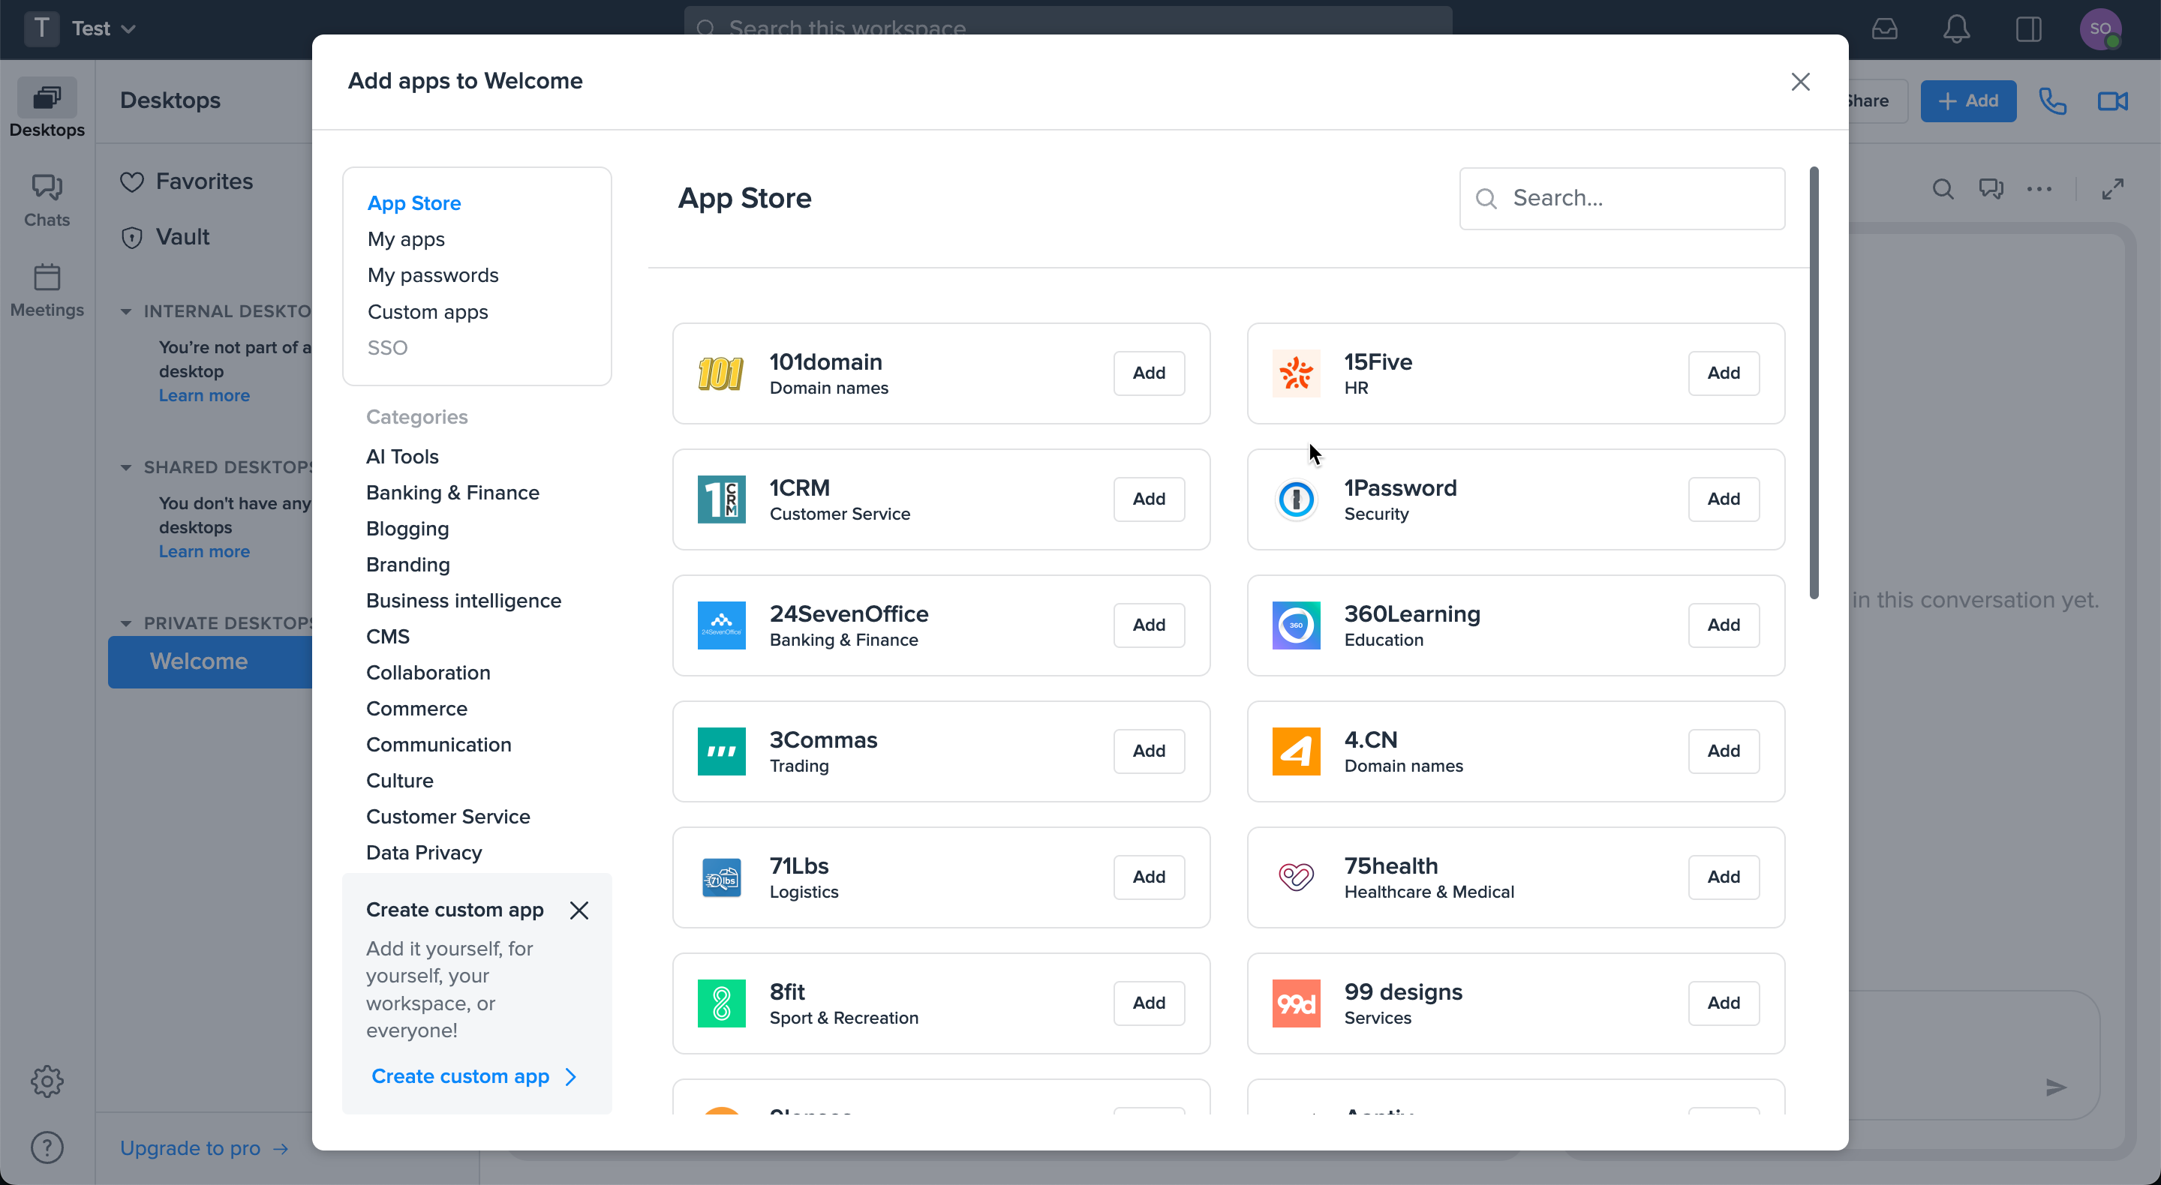Image resolution: width=2161 pixels, height=1185 pixels.
Task: Click Learn more under Shared Desktops
Action: (204, 551)
